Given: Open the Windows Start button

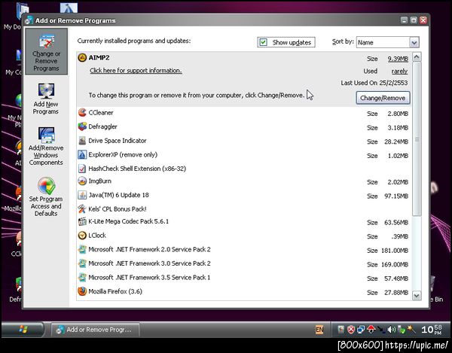Looking at the screenshot, I should 23,330.
